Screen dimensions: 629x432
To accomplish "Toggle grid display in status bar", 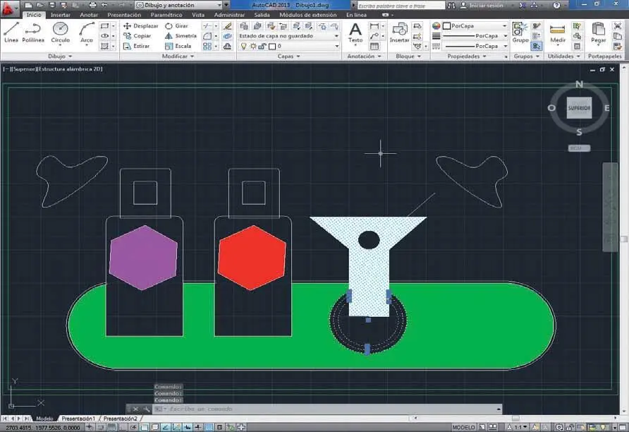I will tap(111, 427).
